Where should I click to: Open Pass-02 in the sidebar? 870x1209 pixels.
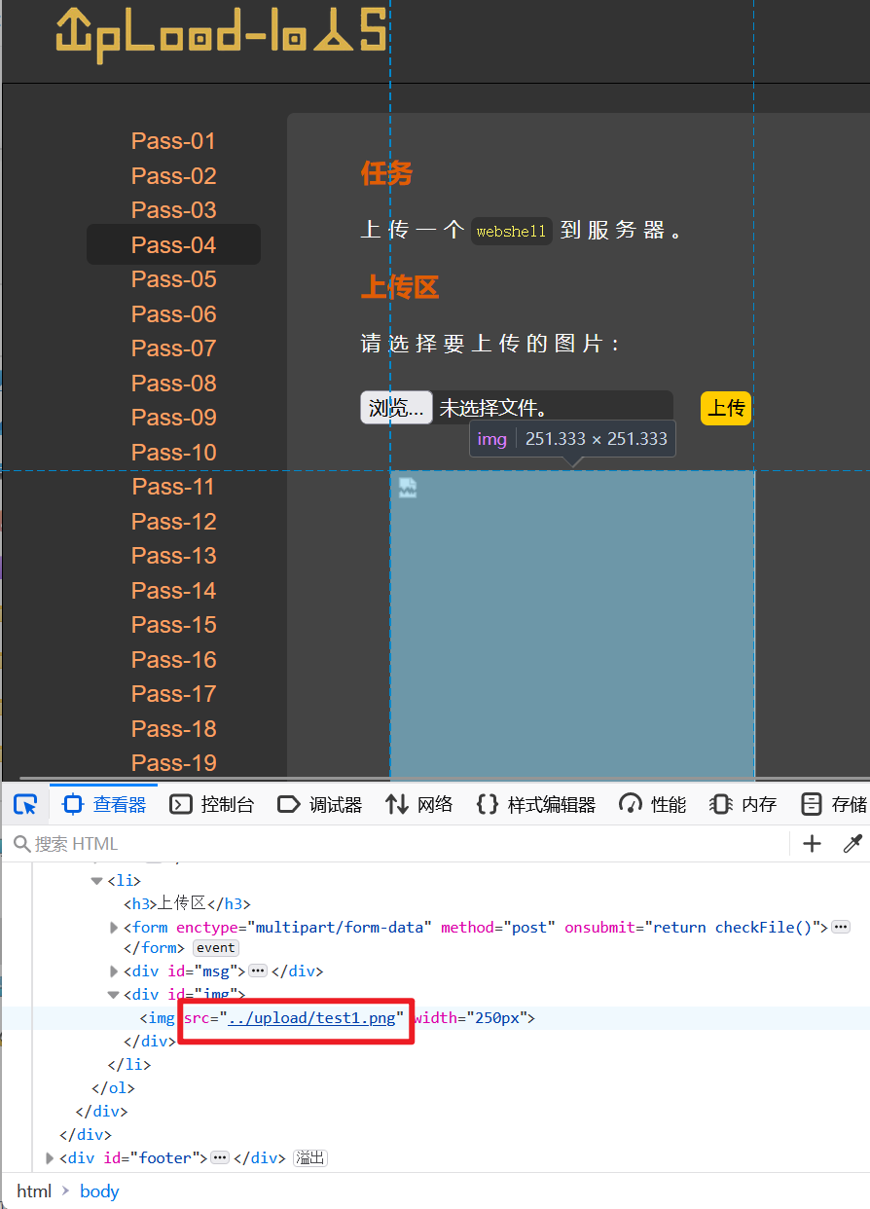coord(174,176)
